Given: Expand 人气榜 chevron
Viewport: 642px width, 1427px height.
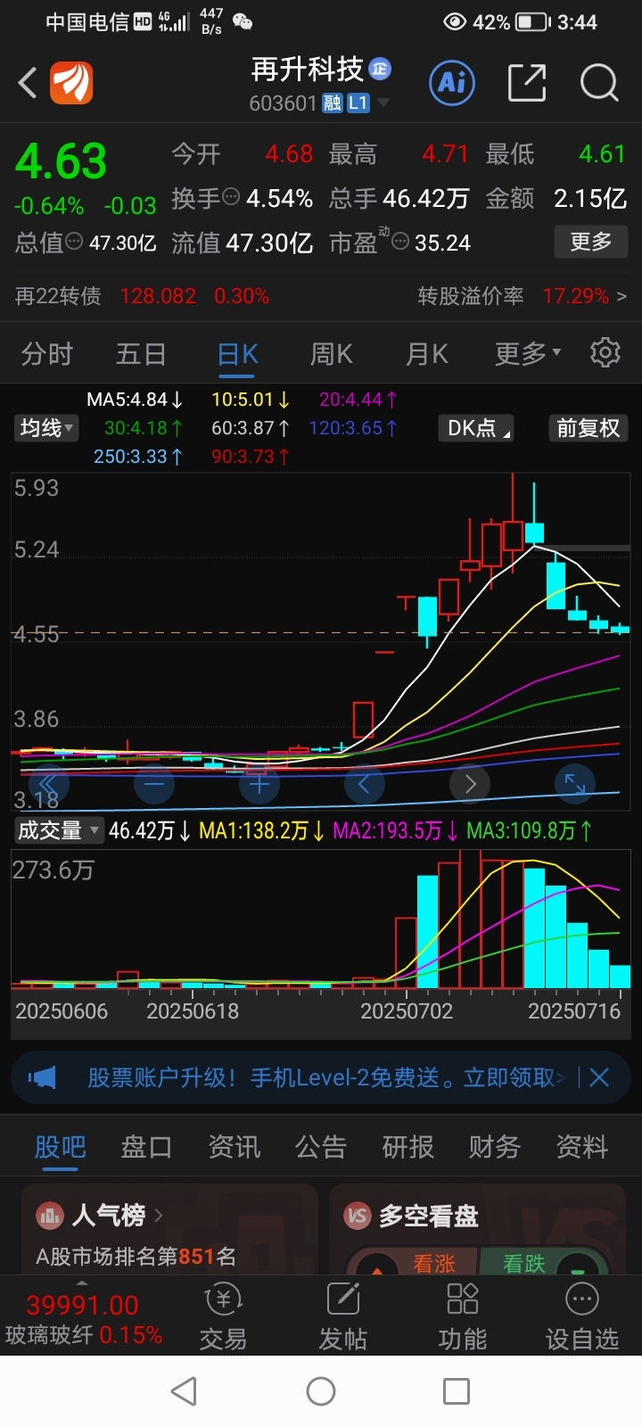Looking at the screenshot, I should point(159,1214).
